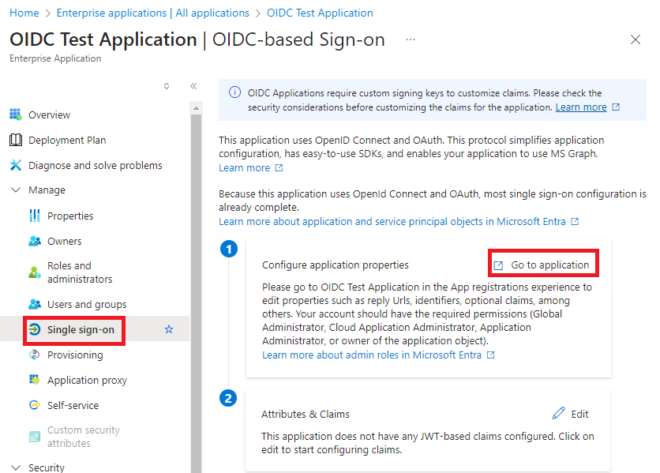Screen dimensions: 660x473
Task: Open the Application proxy icon
Action: (x=35, y=380)
